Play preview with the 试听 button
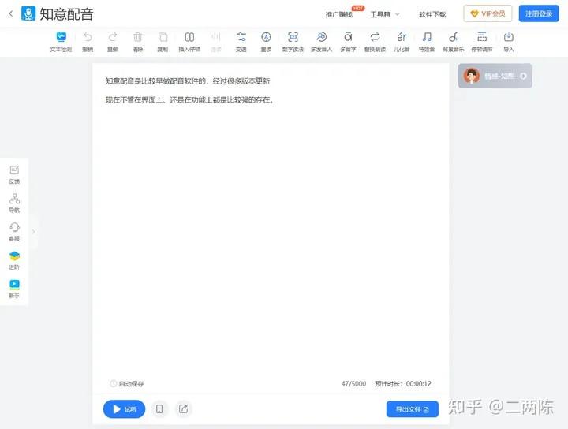The width and height of the screenshot is (568, 429). 125,409
